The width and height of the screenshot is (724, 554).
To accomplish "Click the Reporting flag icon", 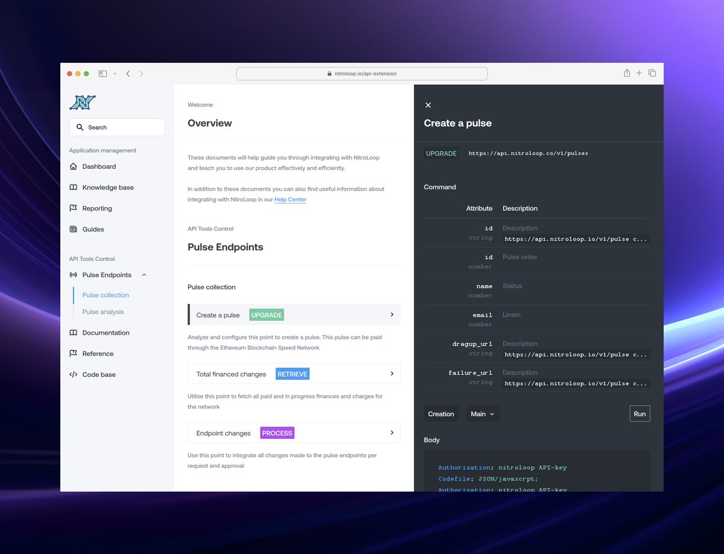I will tap(73, 209).
